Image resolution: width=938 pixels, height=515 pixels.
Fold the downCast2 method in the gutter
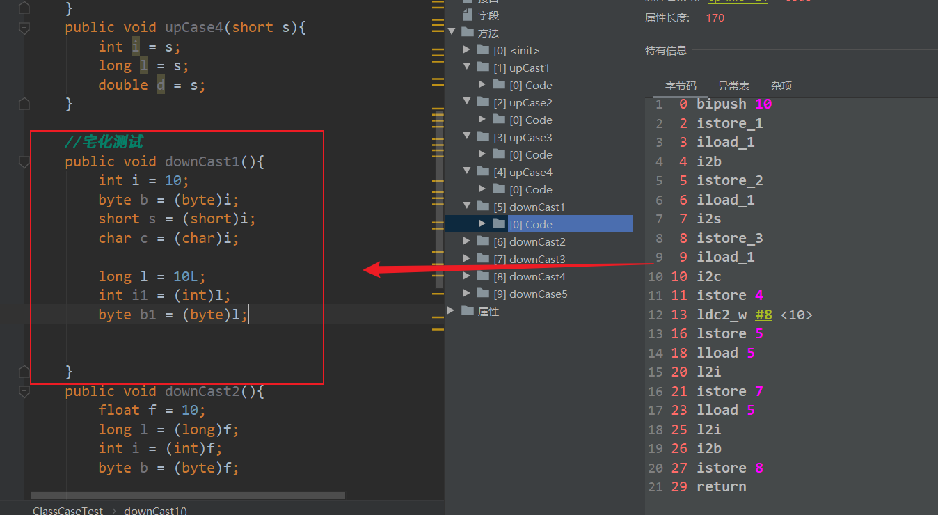click(24, 392)
